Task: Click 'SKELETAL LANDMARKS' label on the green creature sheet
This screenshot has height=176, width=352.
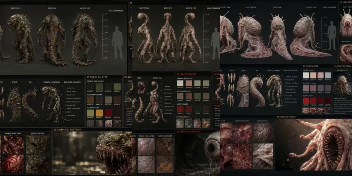Action: [51, 82]
